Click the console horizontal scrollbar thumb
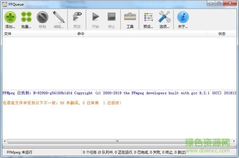The height and width of the screenshot is (158, 239). pyautogui.click(x=117, y=141)
